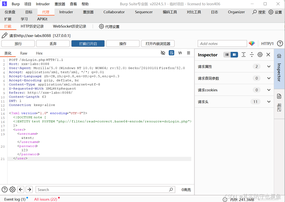Switch to the 仪表盘 tab

(x=10, y=12)
